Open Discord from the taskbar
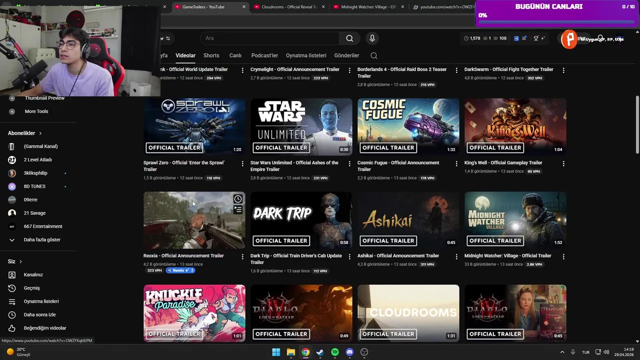 (x=349, y=352)
